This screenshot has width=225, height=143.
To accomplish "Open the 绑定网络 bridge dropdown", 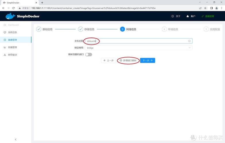I will pyautogui.click(x=139, y=48).
